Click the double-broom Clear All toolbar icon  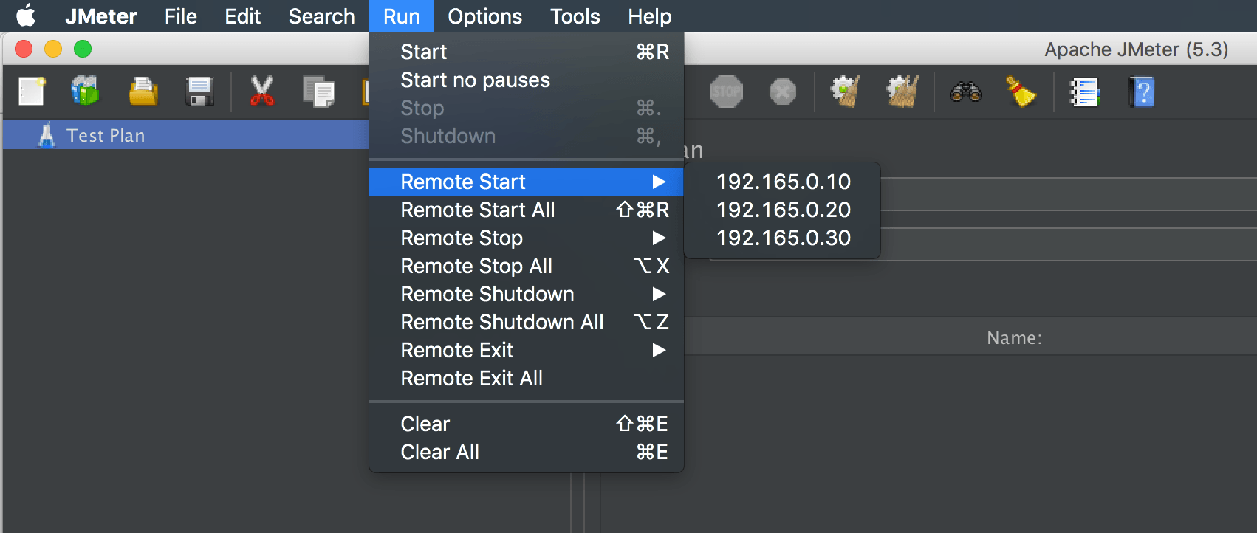902,92
